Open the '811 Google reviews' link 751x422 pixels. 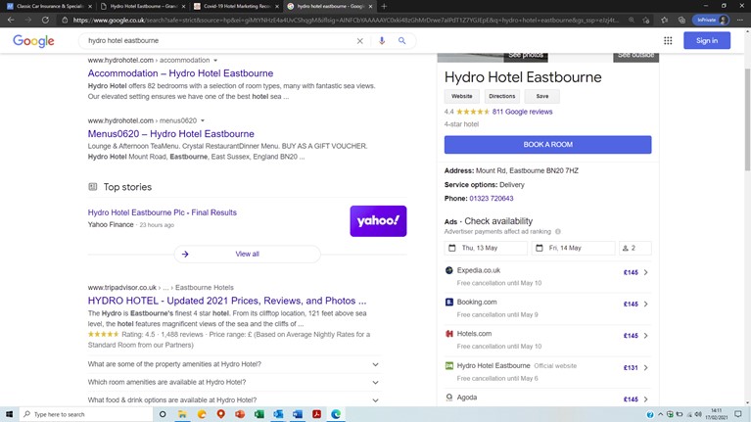[522, 112]
